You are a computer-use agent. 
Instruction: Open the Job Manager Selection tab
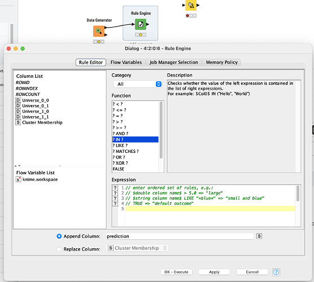(x=173, y=63)
